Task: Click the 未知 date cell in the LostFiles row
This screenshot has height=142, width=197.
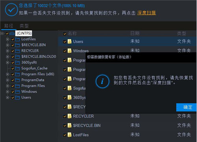Action: tap(135, 135)
